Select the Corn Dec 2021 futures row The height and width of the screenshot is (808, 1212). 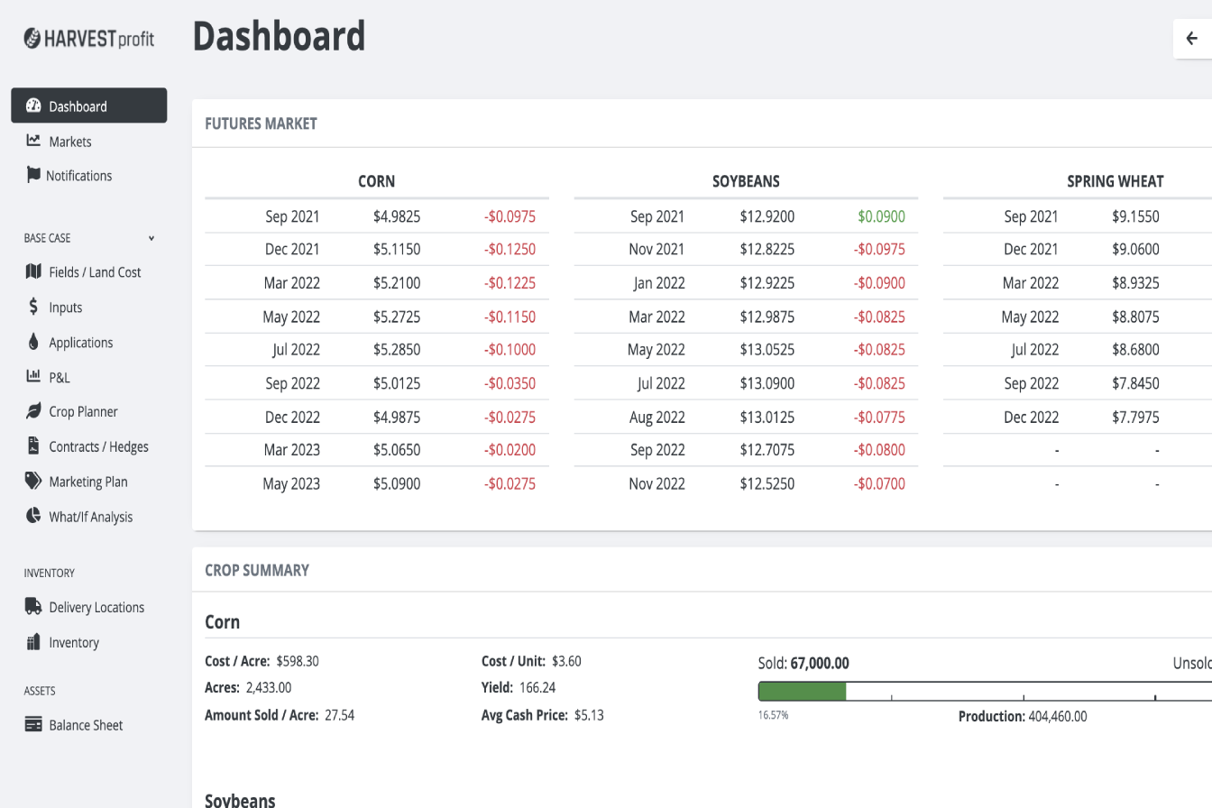point(376,249)
